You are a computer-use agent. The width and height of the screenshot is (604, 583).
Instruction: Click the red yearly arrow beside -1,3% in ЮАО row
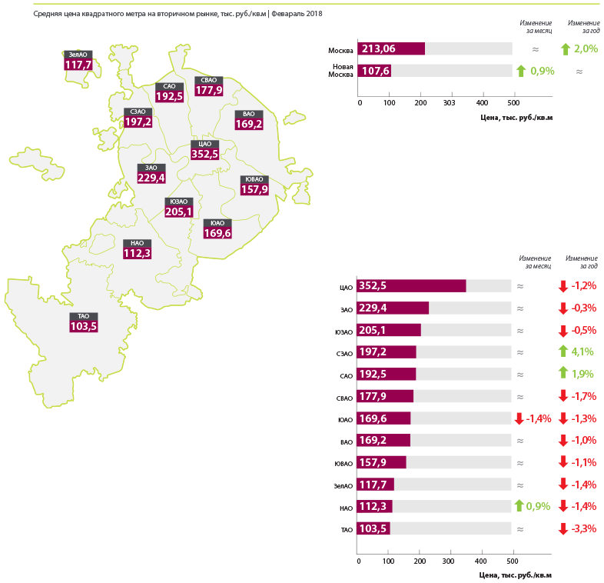click(x=563, y=418)
